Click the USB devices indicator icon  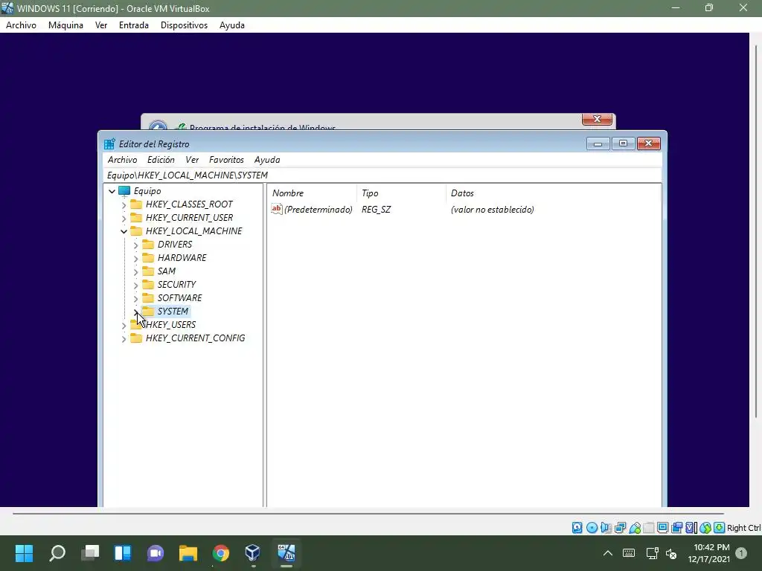click(x=635, y=528)
